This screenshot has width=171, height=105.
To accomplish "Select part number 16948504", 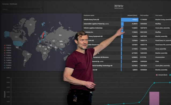I will tap(143, 70).
